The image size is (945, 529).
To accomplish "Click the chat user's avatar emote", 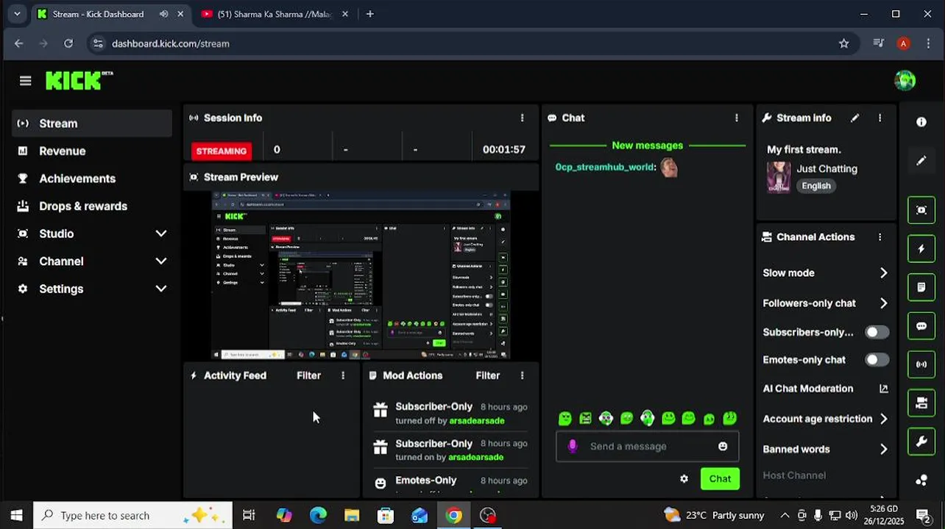I will click(x=669, y=168).
